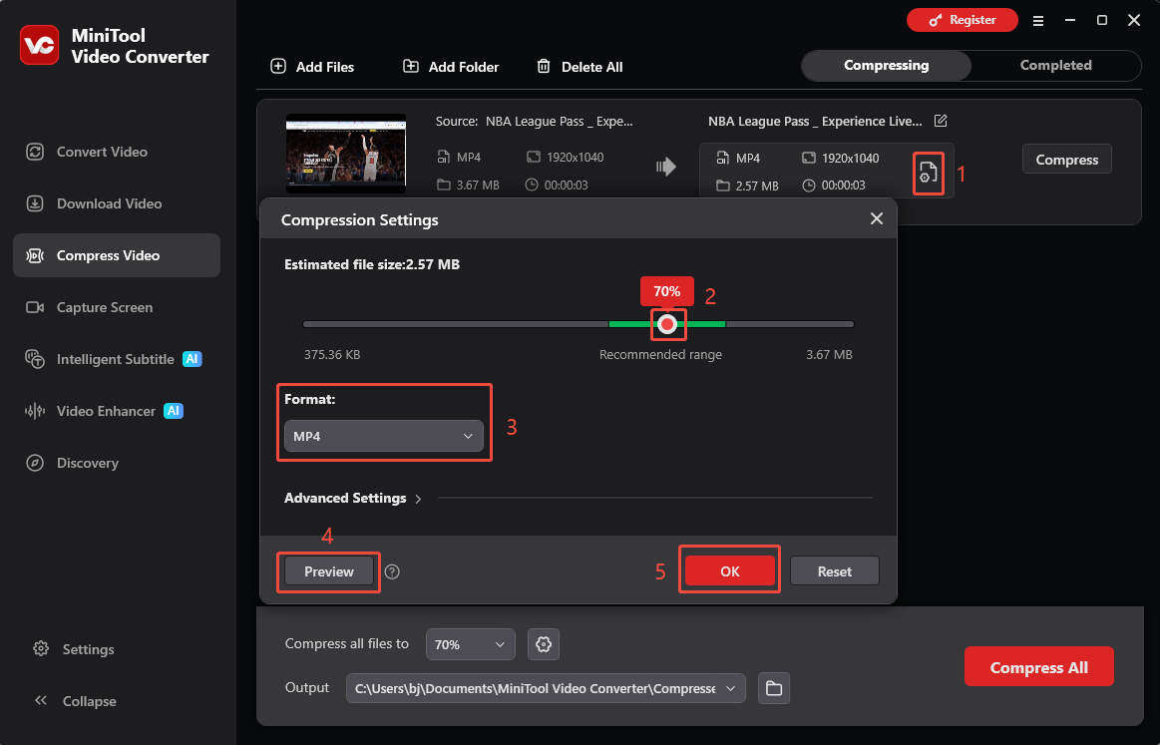Screen dimensions: 1160x745
Task: Confirm with the OK button
Action: 729,571
